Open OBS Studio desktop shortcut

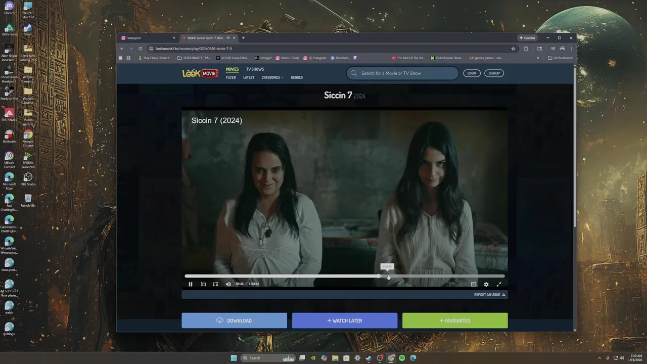pos(28,179)
